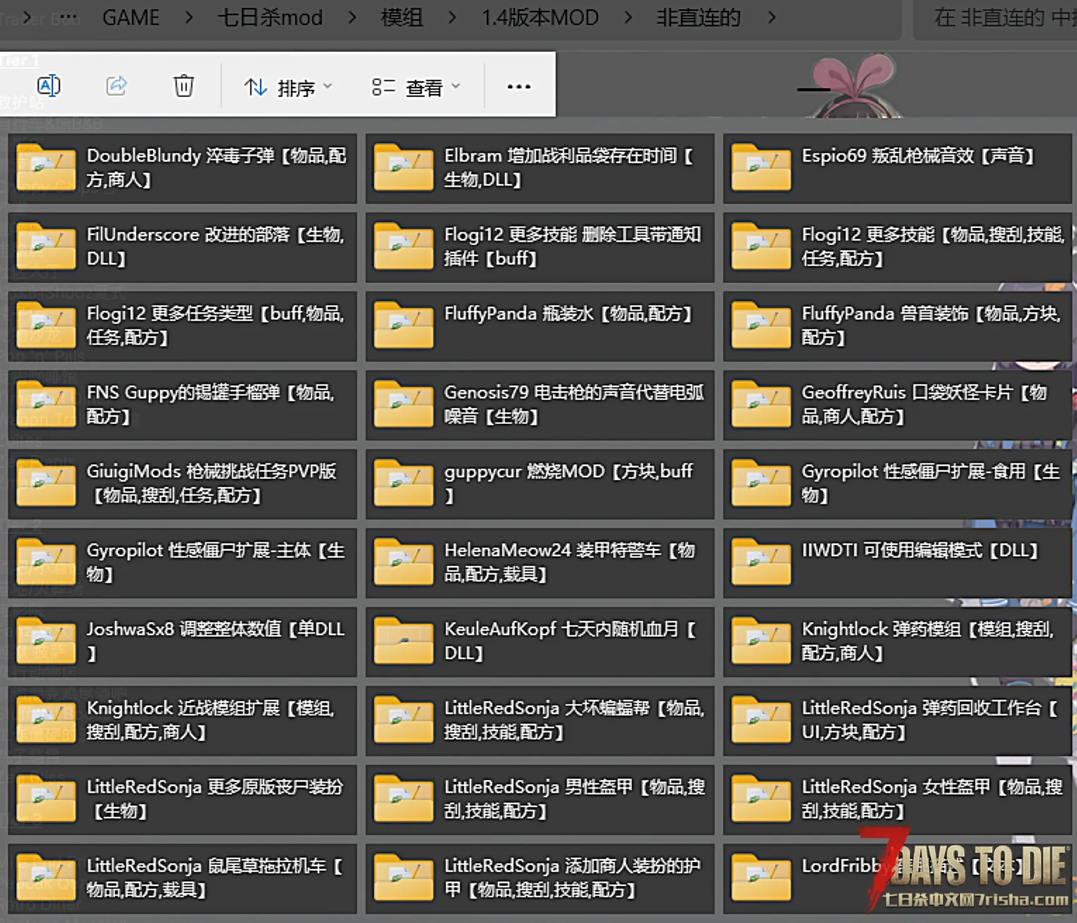Open the 排序 sort dropdown
The image size is (1077, 923).
(x=288, y=87)
